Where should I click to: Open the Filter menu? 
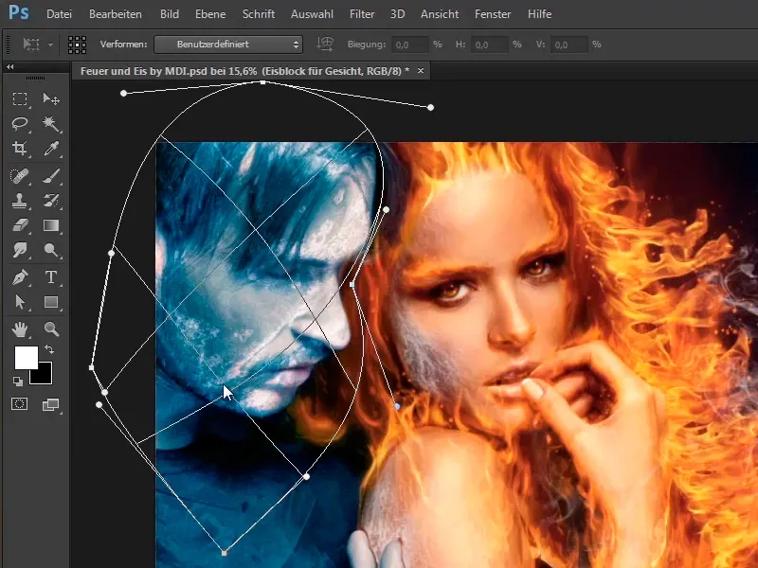pos(362,14)
